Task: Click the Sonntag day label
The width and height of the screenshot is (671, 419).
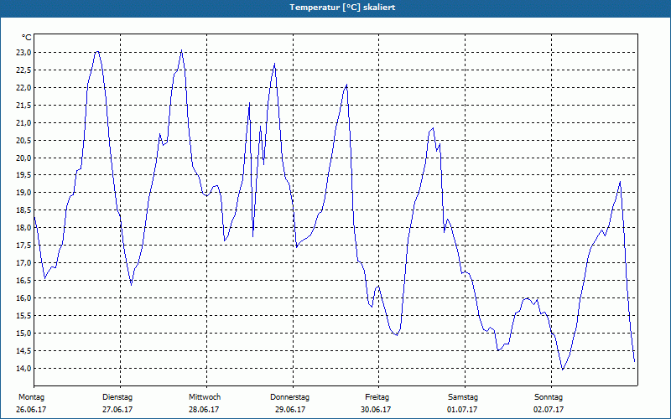Action: pyautogui.click(x=549, y=397)
